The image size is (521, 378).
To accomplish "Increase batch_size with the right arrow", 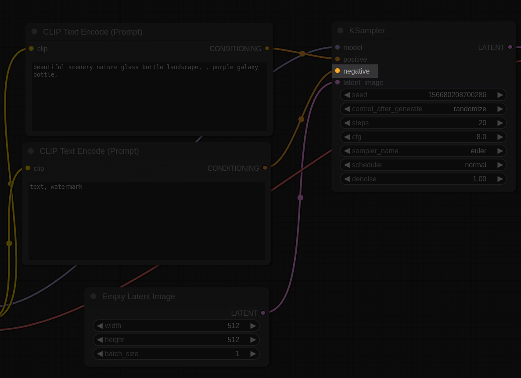I will coord(253,354).
